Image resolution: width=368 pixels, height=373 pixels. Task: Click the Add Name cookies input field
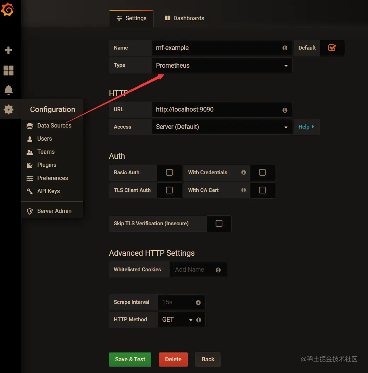pyautogui.click(x=198, y=270)
